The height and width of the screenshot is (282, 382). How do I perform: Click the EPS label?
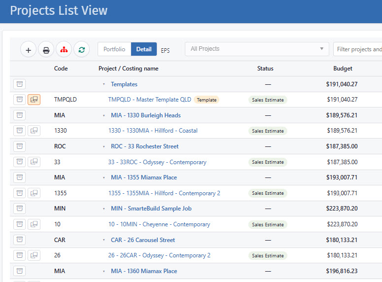click(165, 50)
